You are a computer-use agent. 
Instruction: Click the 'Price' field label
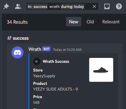click(38, 97)
